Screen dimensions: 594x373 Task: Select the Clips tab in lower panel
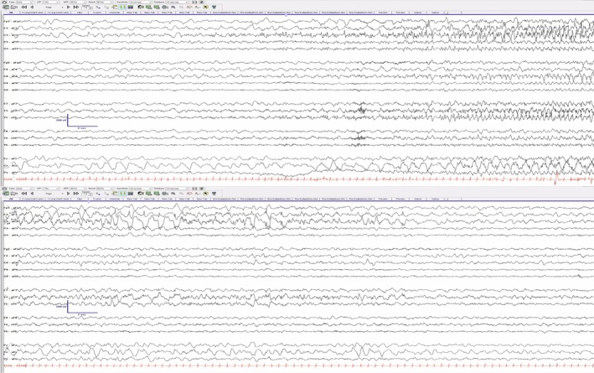click(80, 199)
